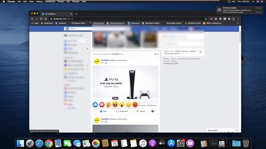Expand the bookmarks bar overflow chevron

238,23
